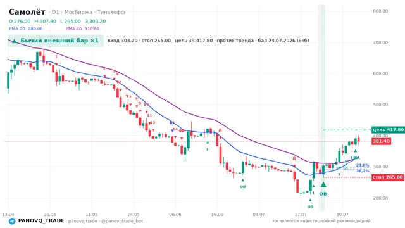The height and width of the screenshot is (228, 405).
Task: Click the date axis label 13.04
Action: click(8, 215)
